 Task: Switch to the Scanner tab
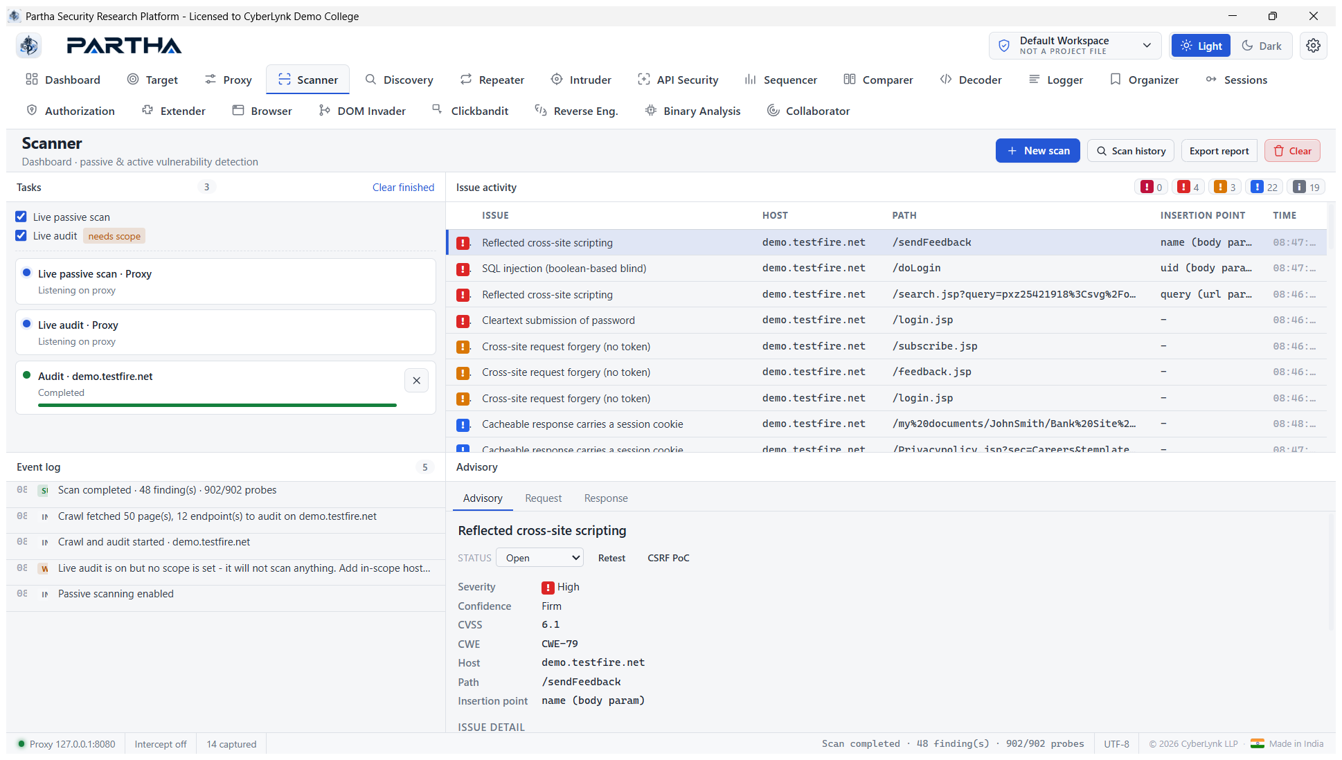click(308, 80)
